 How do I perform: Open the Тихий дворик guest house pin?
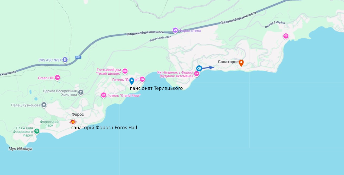point(125,71)
